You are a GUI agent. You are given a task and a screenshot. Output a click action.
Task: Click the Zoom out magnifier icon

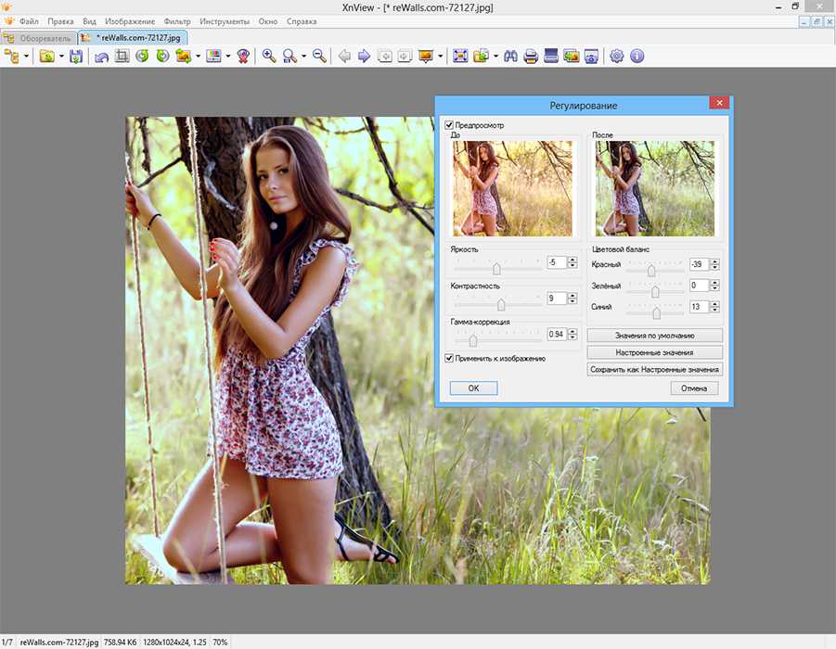click(319, 57)
